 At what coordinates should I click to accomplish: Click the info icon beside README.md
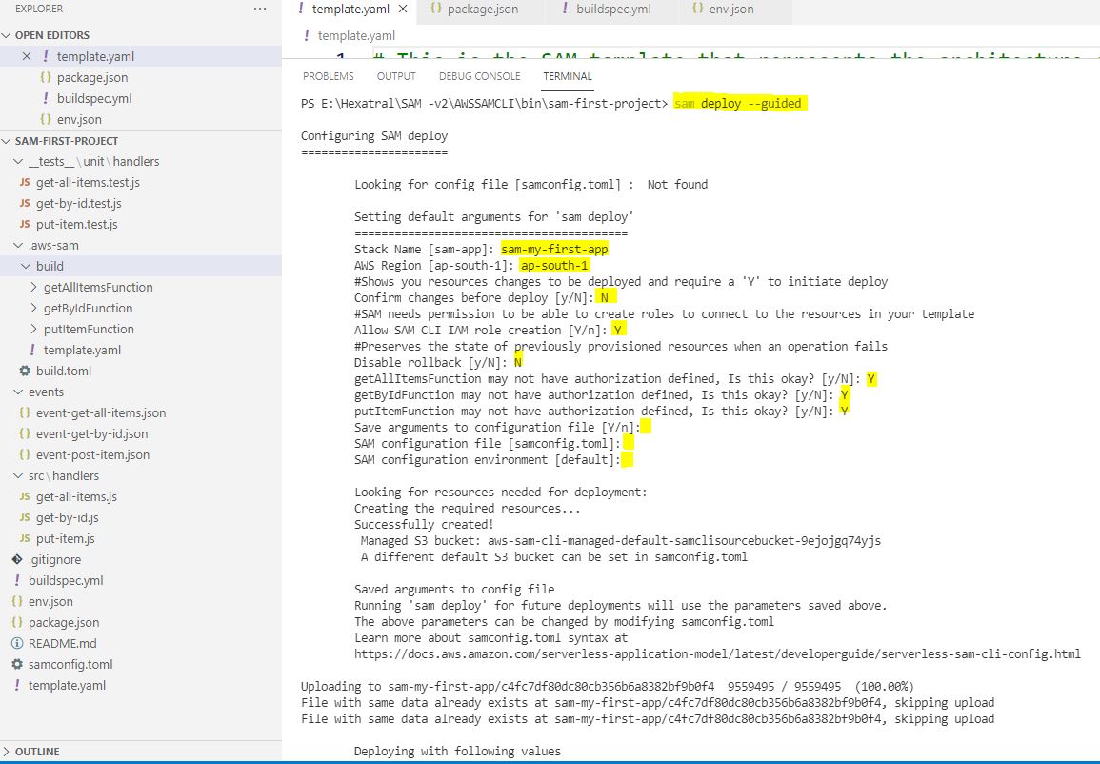[x=17, y=643]
